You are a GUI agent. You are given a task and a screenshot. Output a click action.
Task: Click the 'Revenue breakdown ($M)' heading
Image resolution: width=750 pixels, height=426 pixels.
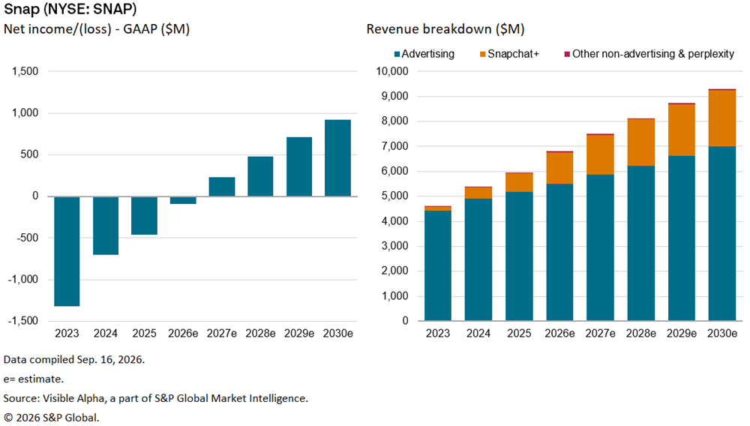[445, 29]
